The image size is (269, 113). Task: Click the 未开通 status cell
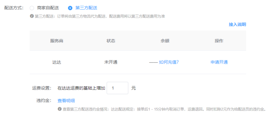tap(111, 62)
